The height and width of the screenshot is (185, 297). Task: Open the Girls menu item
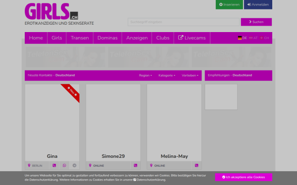(x=57, y=38)
